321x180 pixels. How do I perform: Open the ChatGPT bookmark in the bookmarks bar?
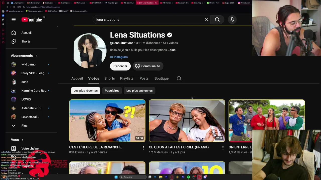point(64,11)
